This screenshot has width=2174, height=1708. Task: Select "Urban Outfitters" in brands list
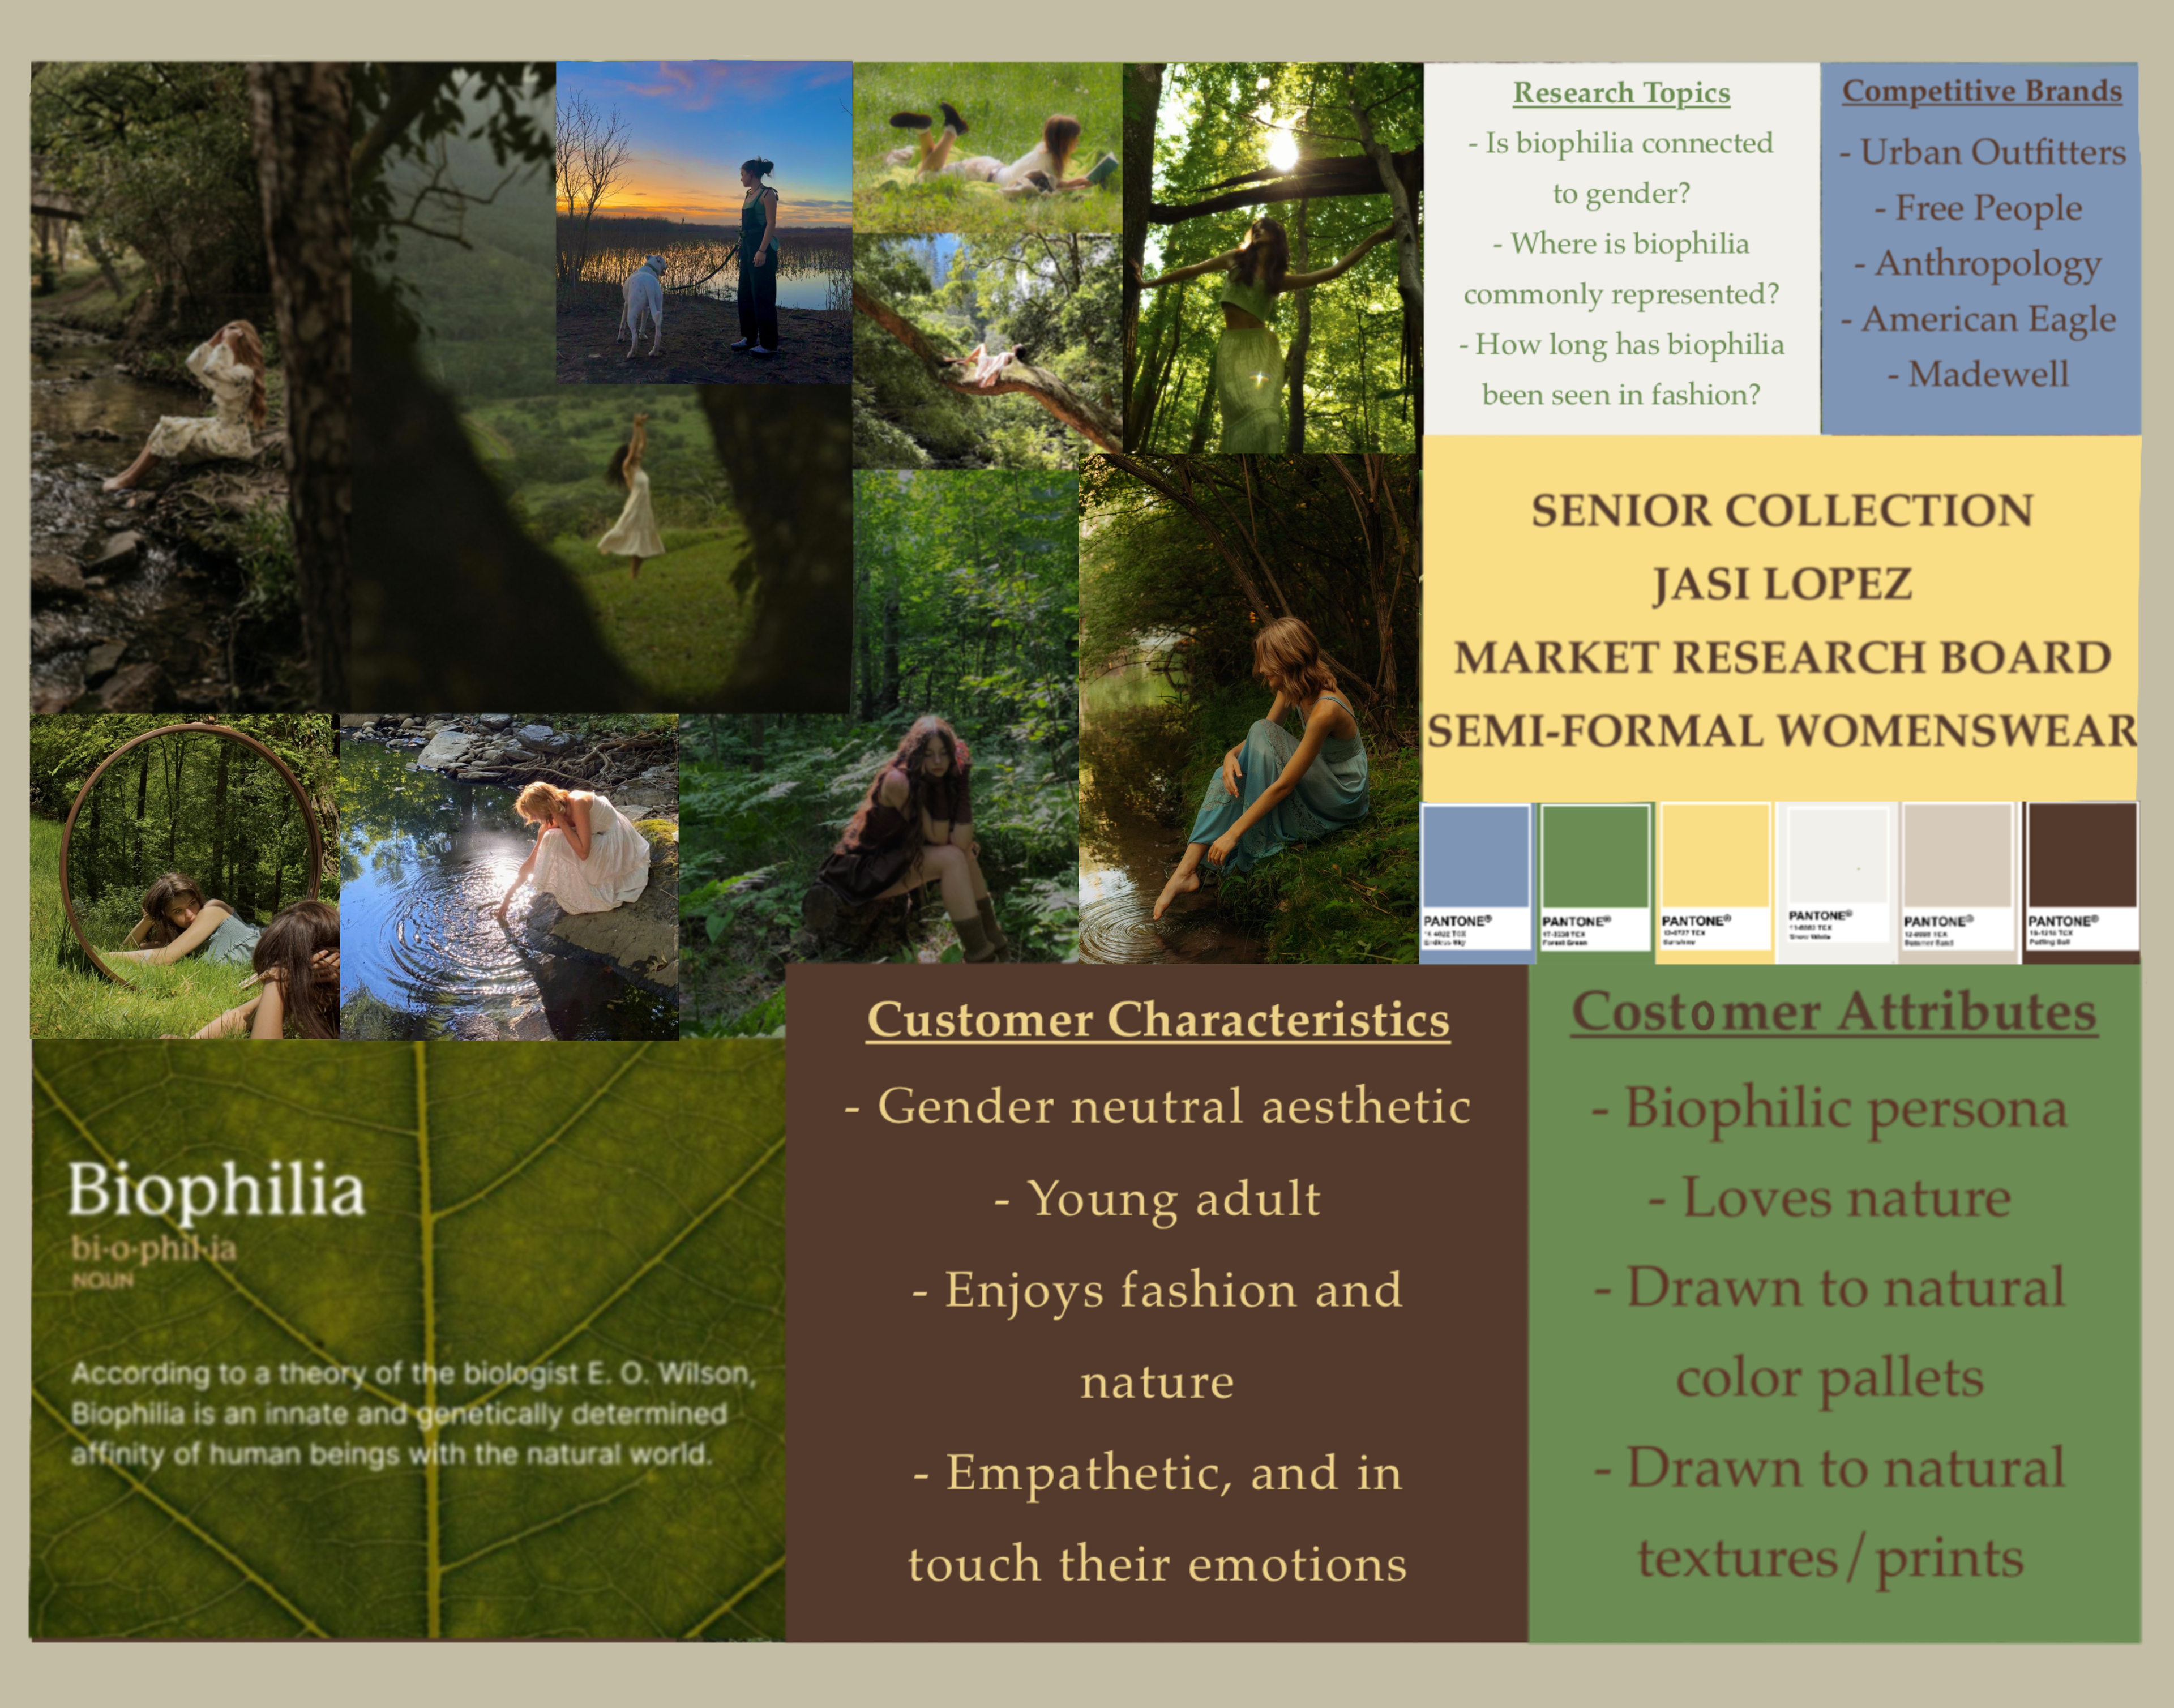[1983, 152]
